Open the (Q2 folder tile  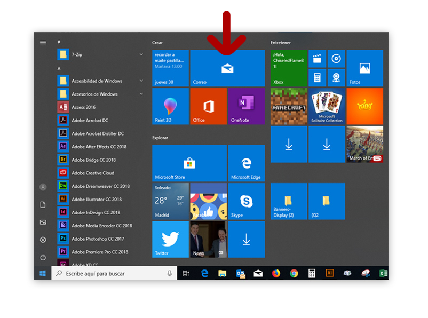(x=327, y=201)
